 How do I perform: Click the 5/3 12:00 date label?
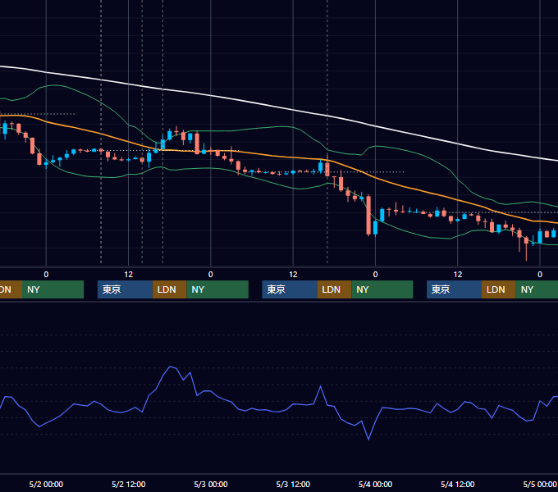293,484
